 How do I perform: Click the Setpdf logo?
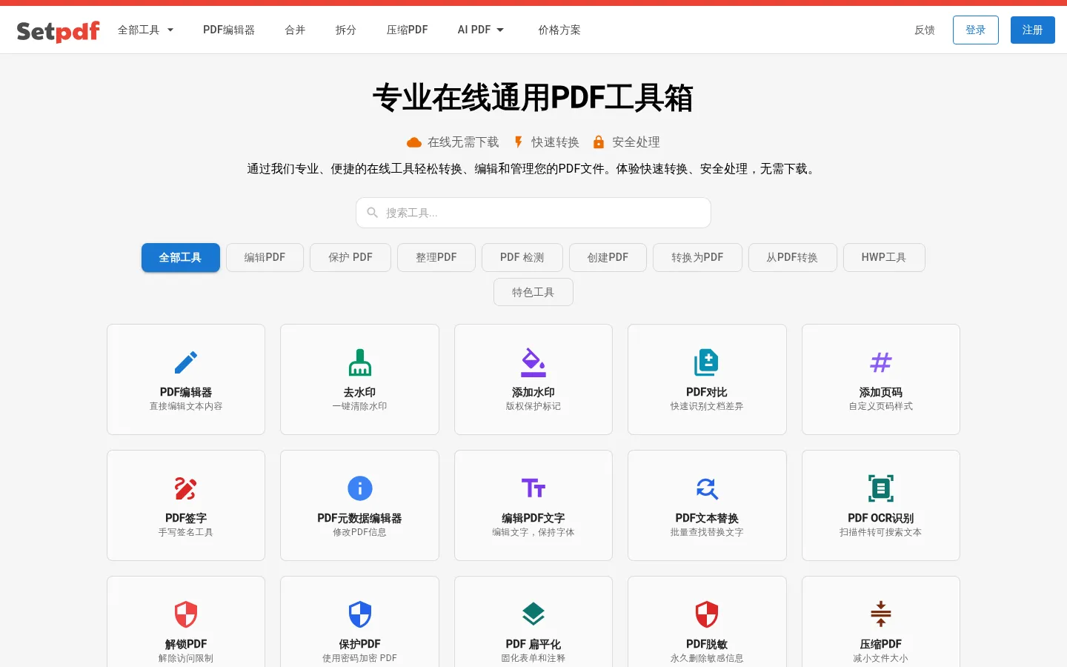click(x=58, y=30)
